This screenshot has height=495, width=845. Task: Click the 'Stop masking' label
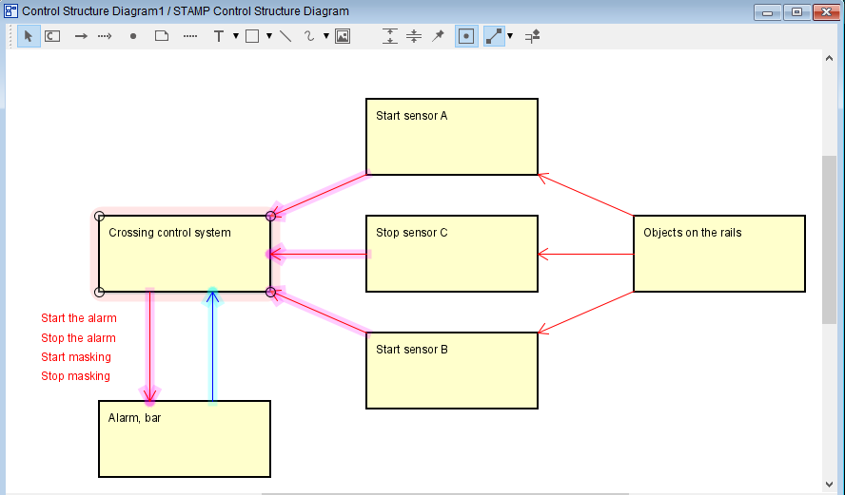[75, 376]
